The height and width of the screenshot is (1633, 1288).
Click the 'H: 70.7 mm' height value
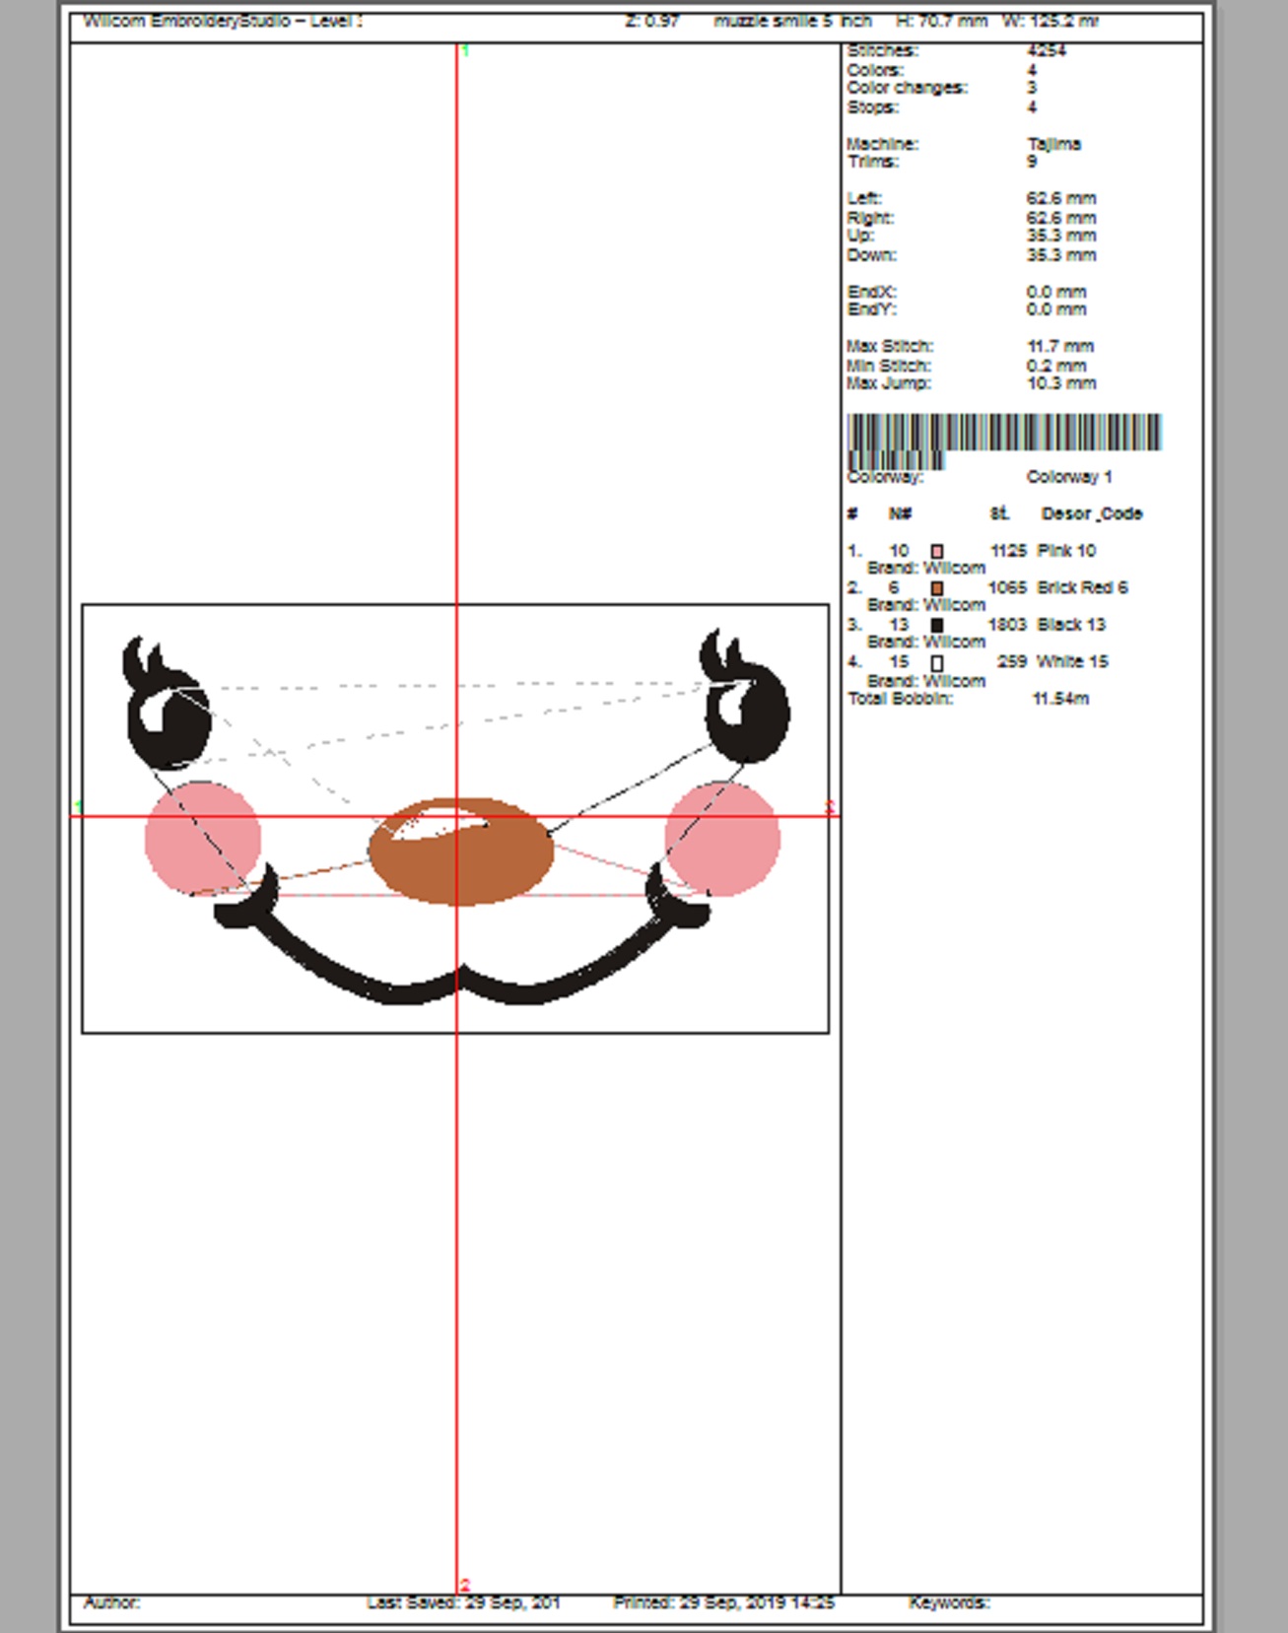(x=941, y=21)
